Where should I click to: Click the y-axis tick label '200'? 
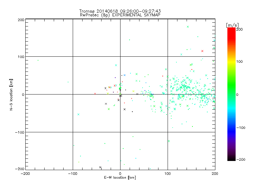(21, 20)
